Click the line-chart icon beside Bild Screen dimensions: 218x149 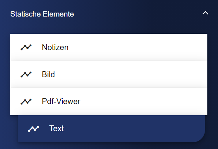click(x=26, y=74)
